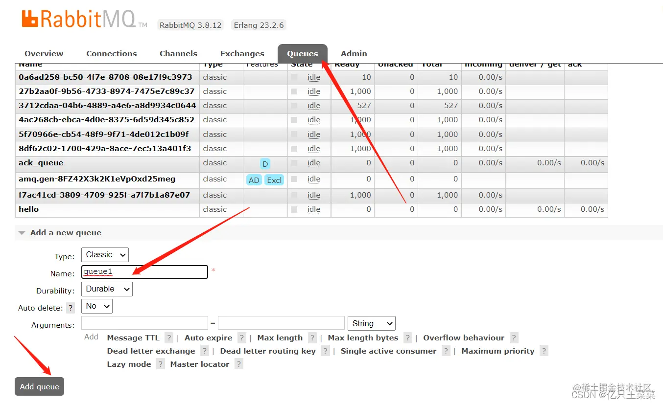Open Overflow behaviour help question mark

(x=514, y=338)
